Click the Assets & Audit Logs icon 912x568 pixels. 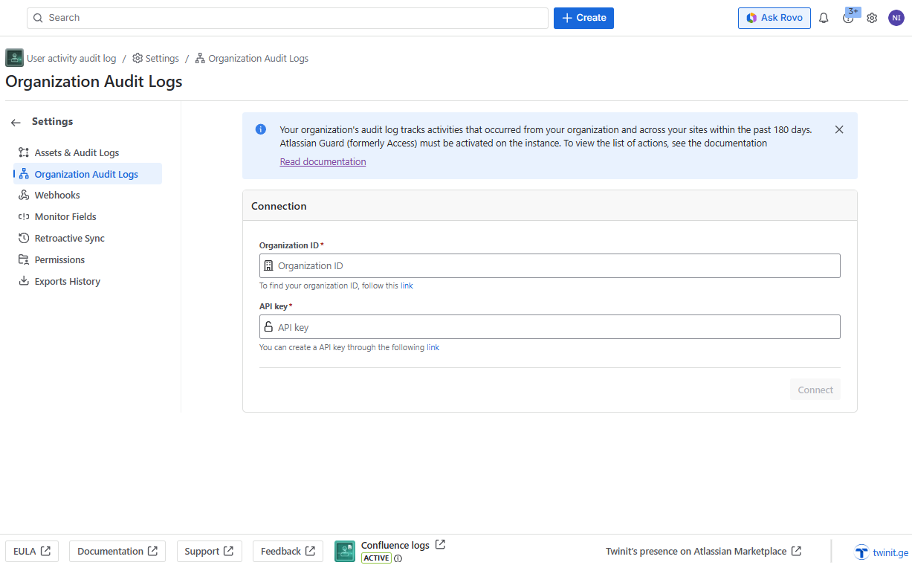pyautogui.click(x=24, y=152)
